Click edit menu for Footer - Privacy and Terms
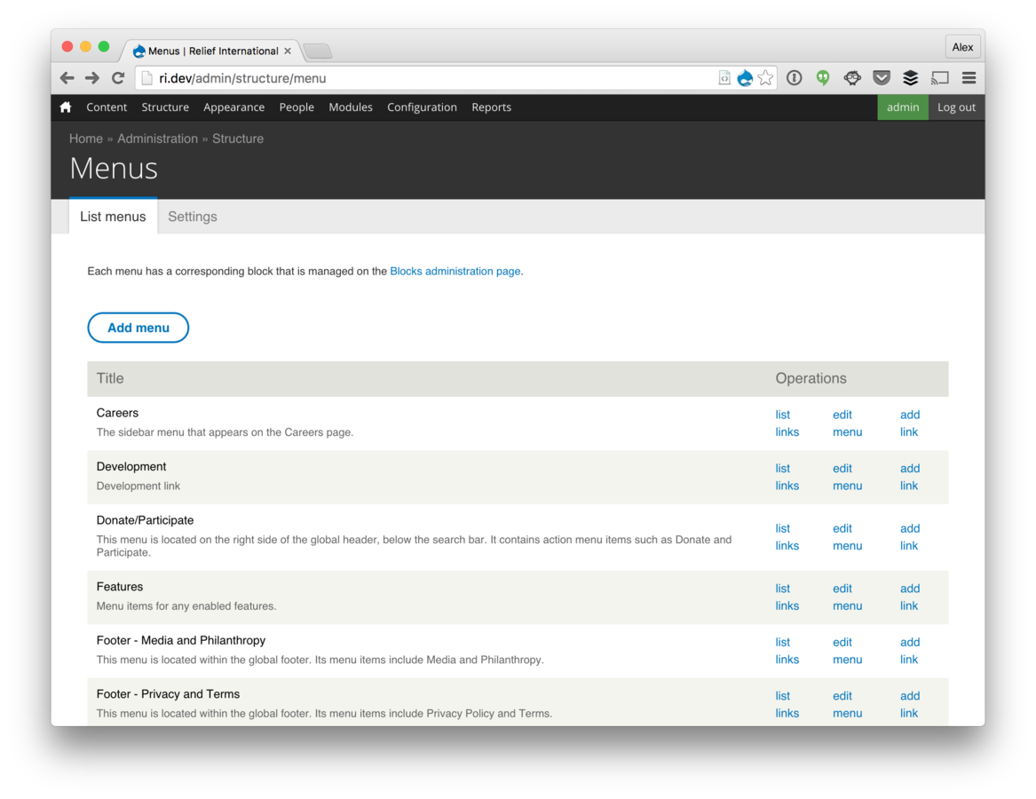The image size is (1036, 799). (x=847, y=704)
